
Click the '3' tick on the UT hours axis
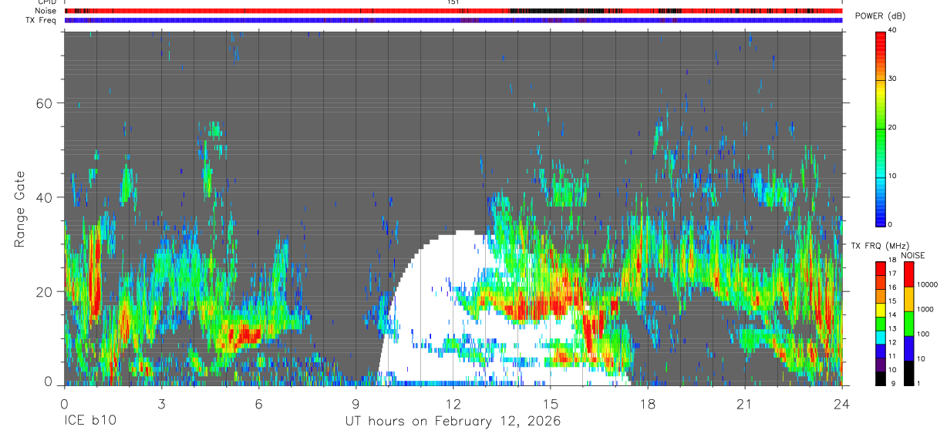pyautogui.click(x=161, y=403)
